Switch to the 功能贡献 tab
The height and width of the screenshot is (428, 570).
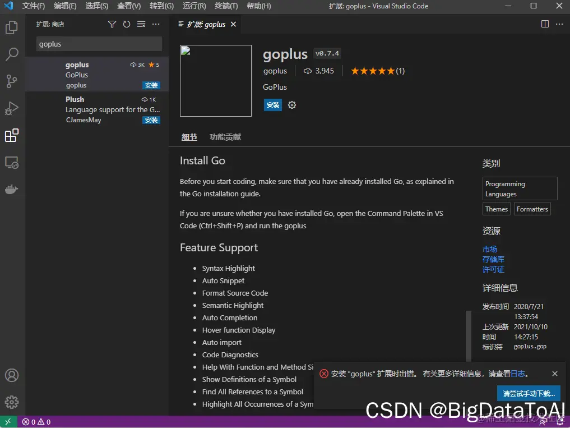click(225, 137)
